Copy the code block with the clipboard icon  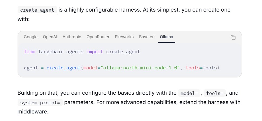(233, 37)
